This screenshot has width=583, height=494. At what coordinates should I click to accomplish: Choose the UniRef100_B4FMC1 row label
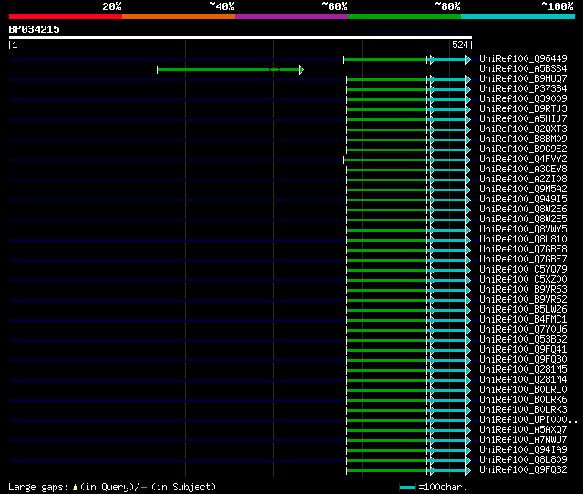click(x=523, y=320)
